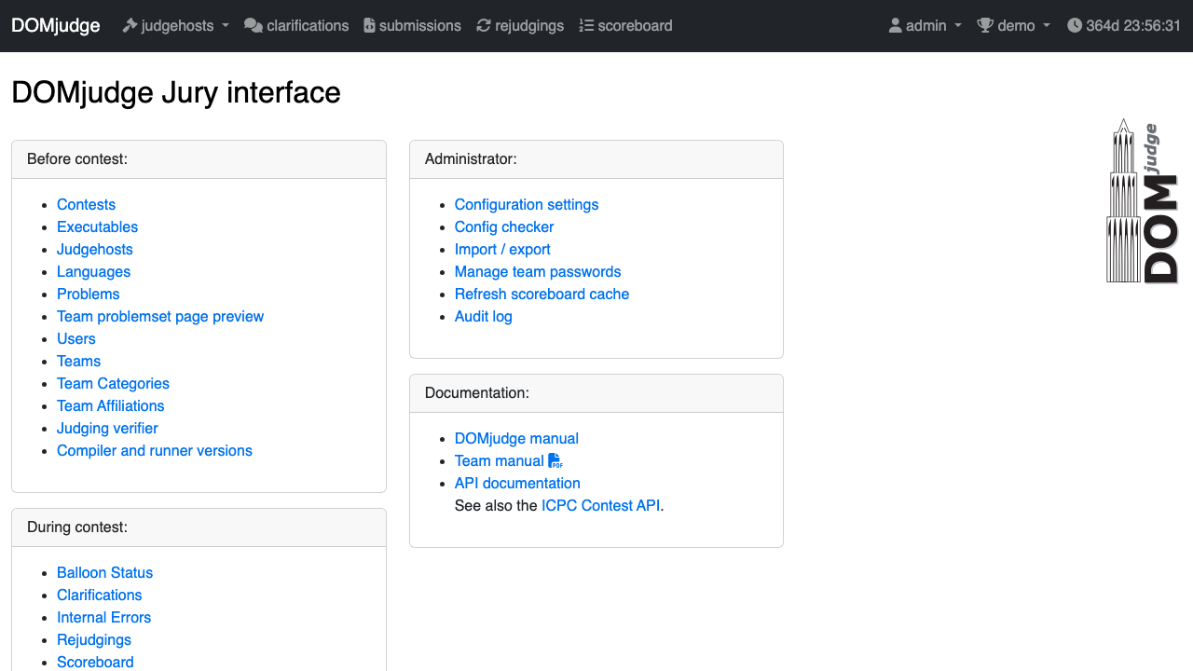Open the admin user dropdown
1193x671 pixels.
[x=925, y=26]
